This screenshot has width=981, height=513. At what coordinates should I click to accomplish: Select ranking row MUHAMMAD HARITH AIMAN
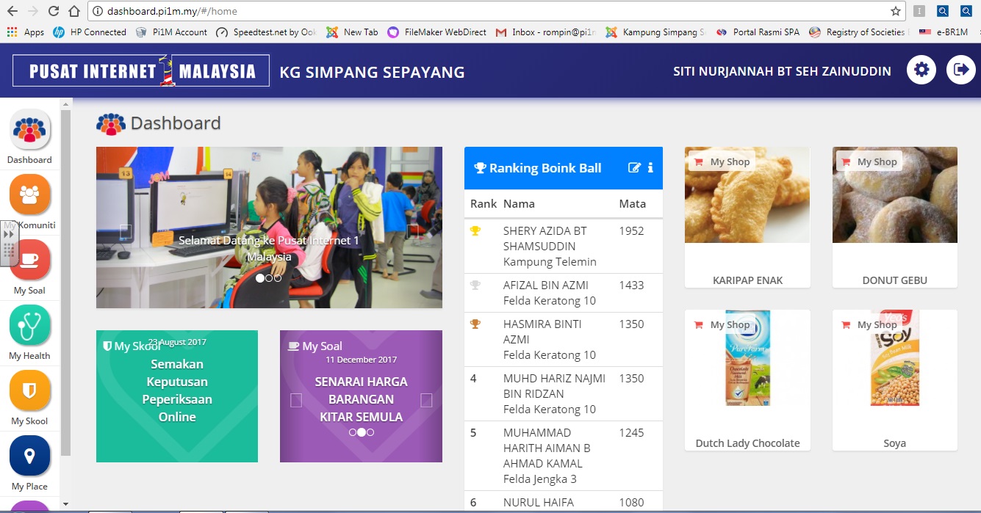click(x=564, y=456)
